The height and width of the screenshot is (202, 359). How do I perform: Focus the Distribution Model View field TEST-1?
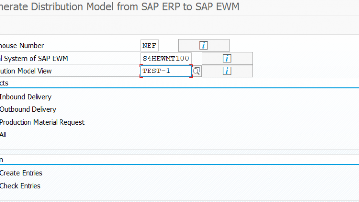(x=166, y=71)
